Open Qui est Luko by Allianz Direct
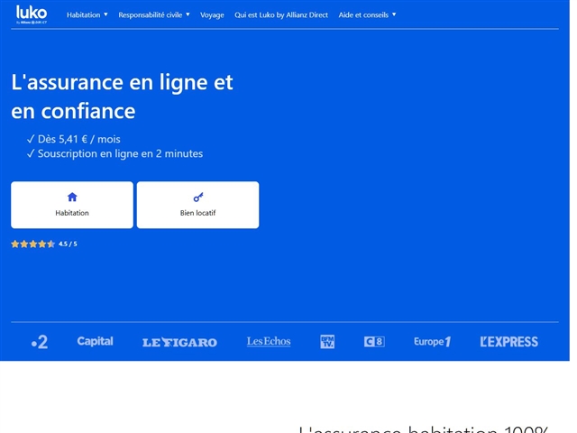 (x=280, y=15)
